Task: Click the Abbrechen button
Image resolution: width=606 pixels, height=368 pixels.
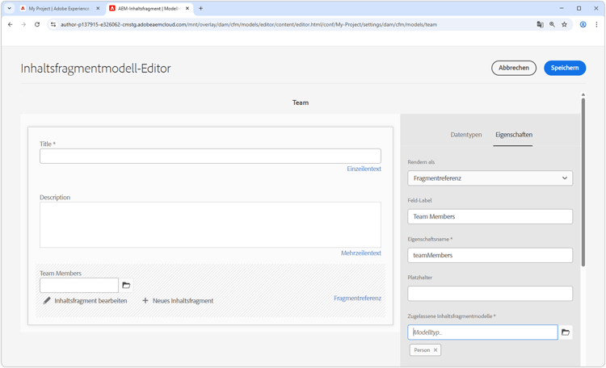Action: pyautogui.click(x=514, y=68)
